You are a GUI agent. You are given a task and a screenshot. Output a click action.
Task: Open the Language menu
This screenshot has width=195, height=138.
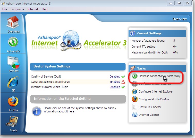[x=17, y=9]
